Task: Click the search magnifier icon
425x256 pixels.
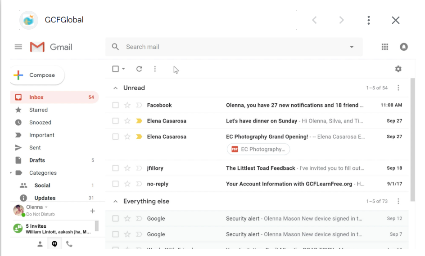Action: click(x=115, y=47)
